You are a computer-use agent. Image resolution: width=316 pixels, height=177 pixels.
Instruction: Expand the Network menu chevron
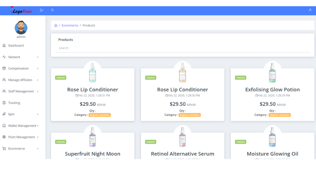coord(38,57)
